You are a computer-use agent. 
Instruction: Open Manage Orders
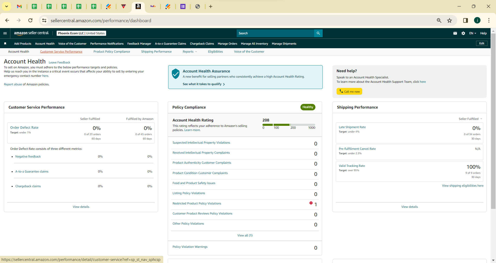coord(228,44)
